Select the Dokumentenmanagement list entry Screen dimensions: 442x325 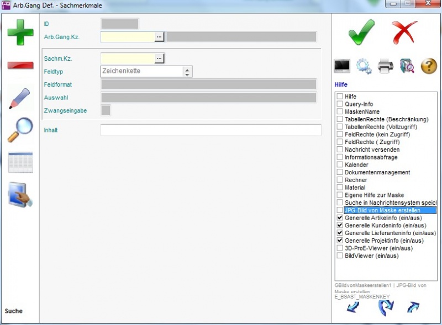click(x=377, y=172)
